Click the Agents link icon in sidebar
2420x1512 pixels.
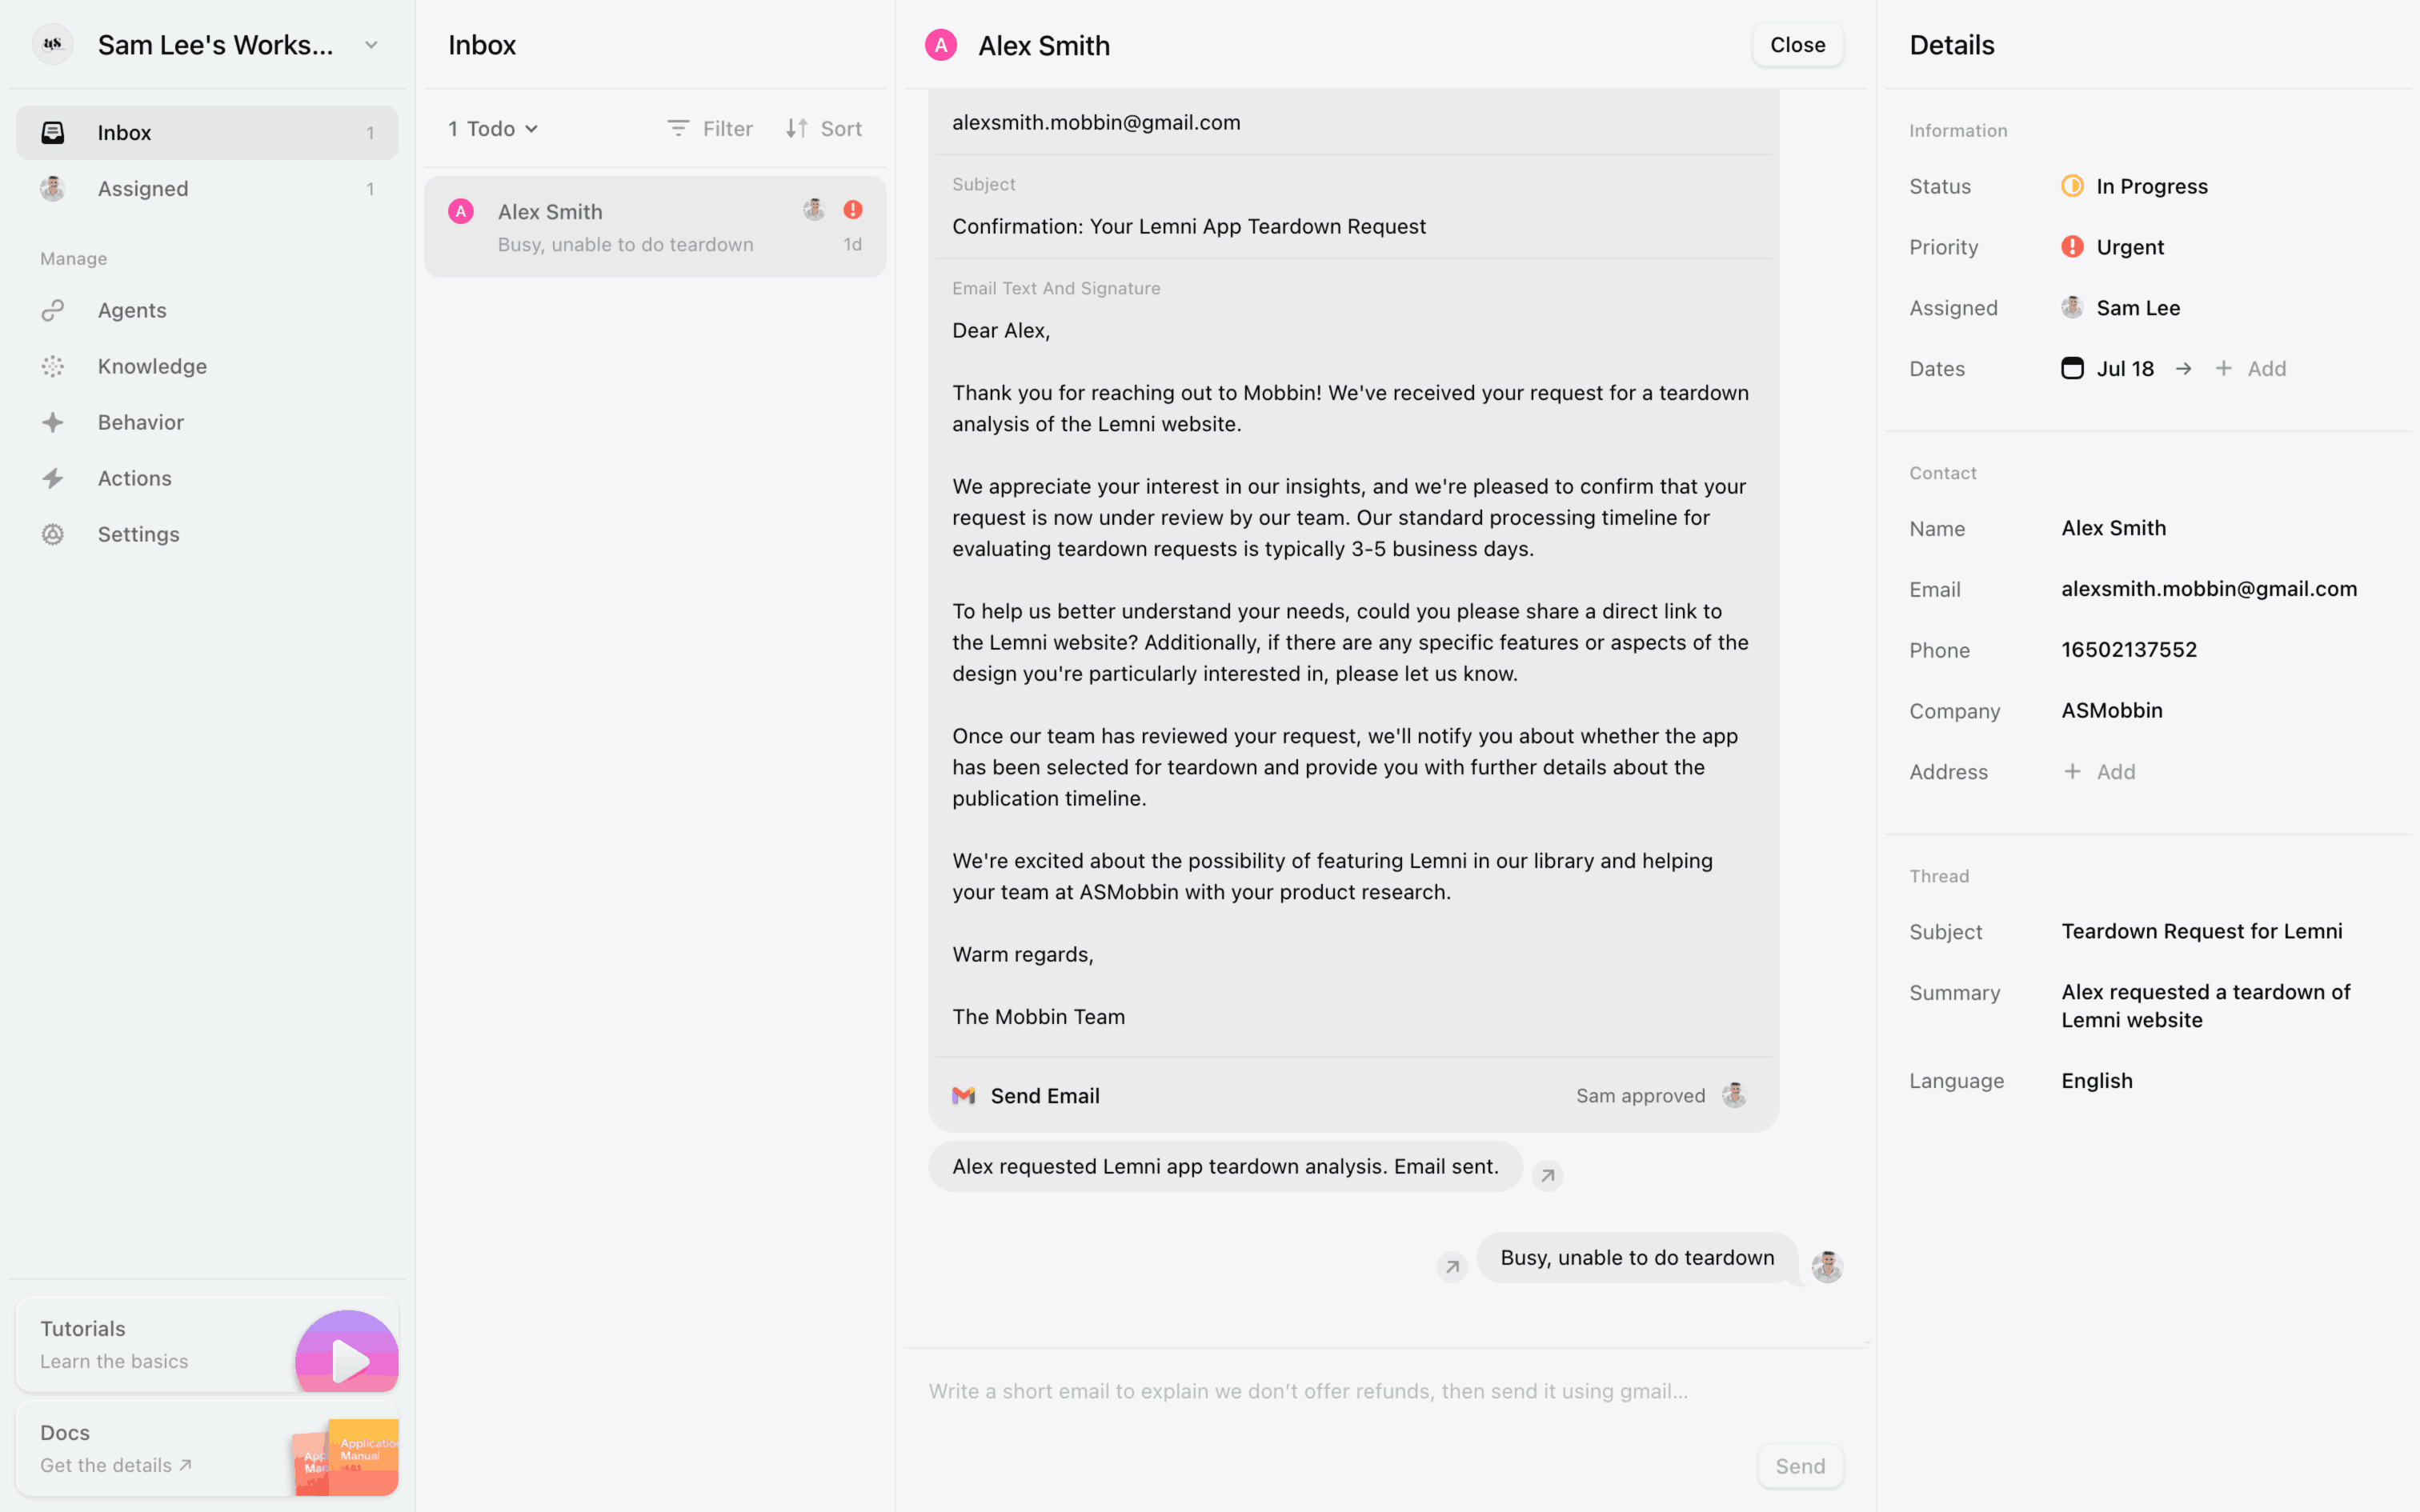[53, 311]
